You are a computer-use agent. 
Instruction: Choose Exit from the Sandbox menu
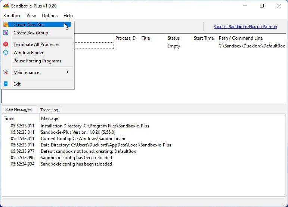coord(37,84)
